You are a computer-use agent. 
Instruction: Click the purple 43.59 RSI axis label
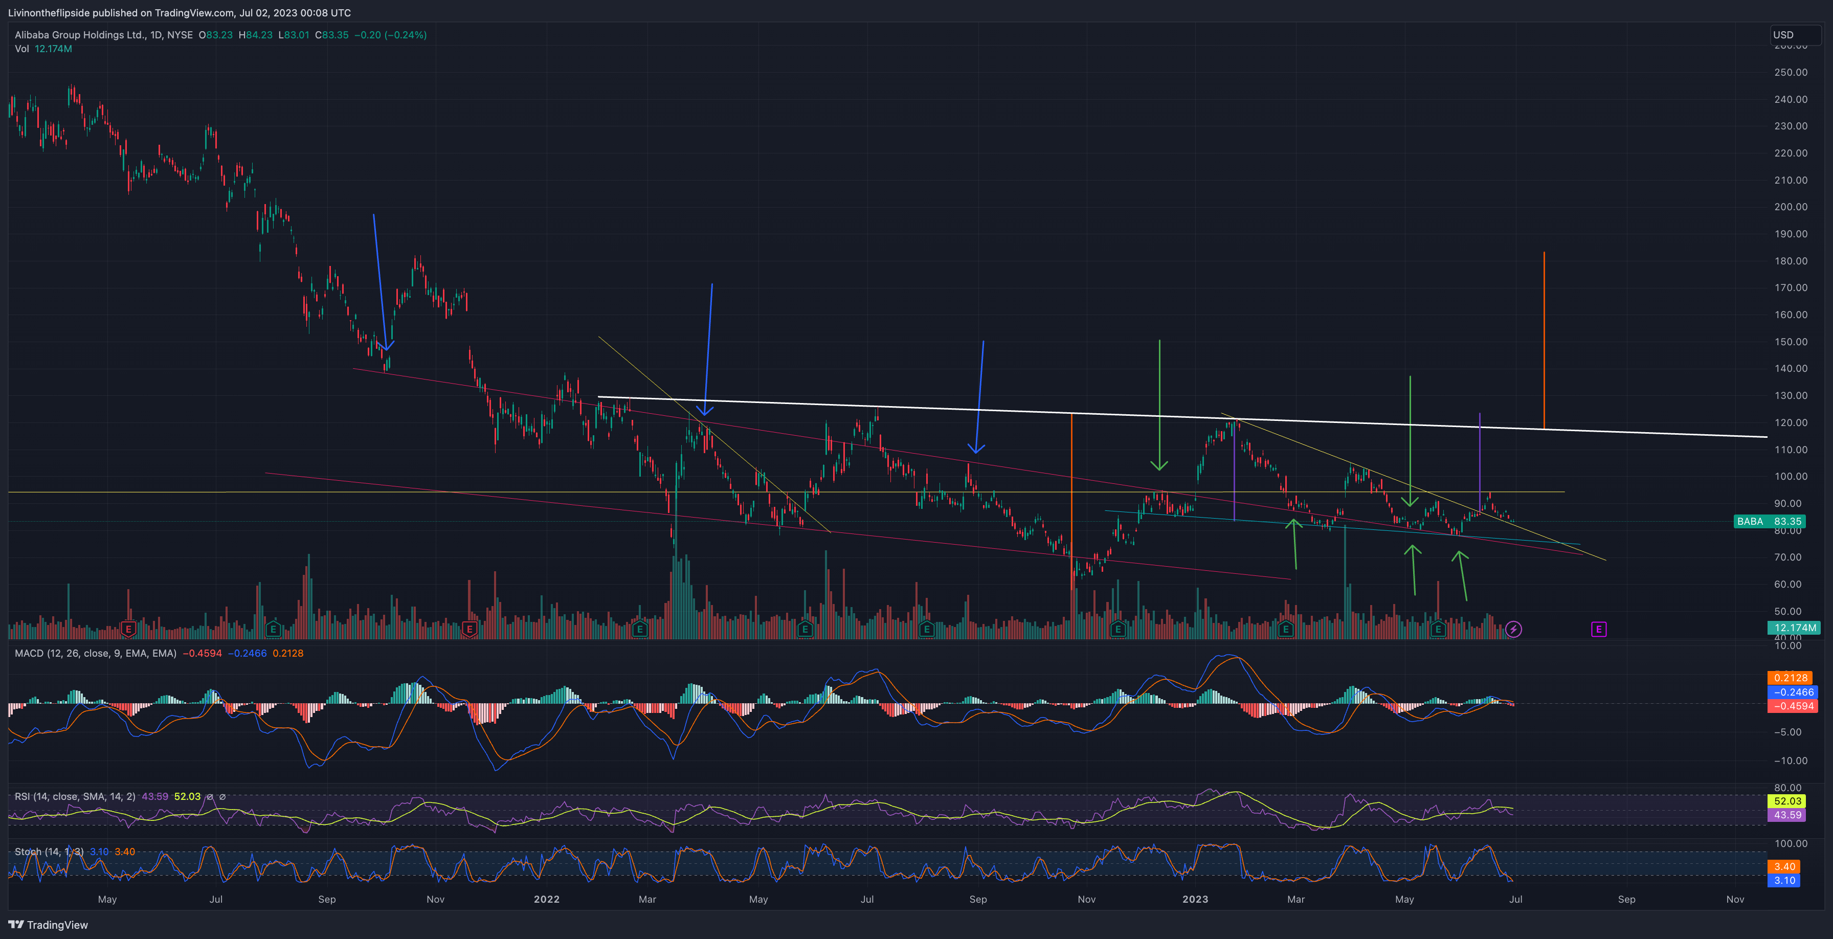pyautogui.click(x=1787, y=815)
